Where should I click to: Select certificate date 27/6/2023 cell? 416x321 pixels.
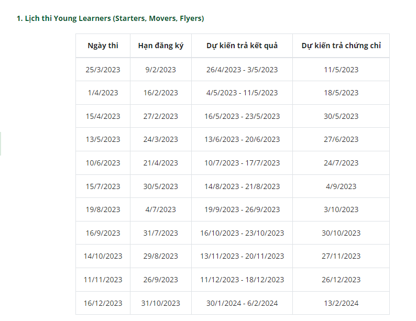coord(341,139)
